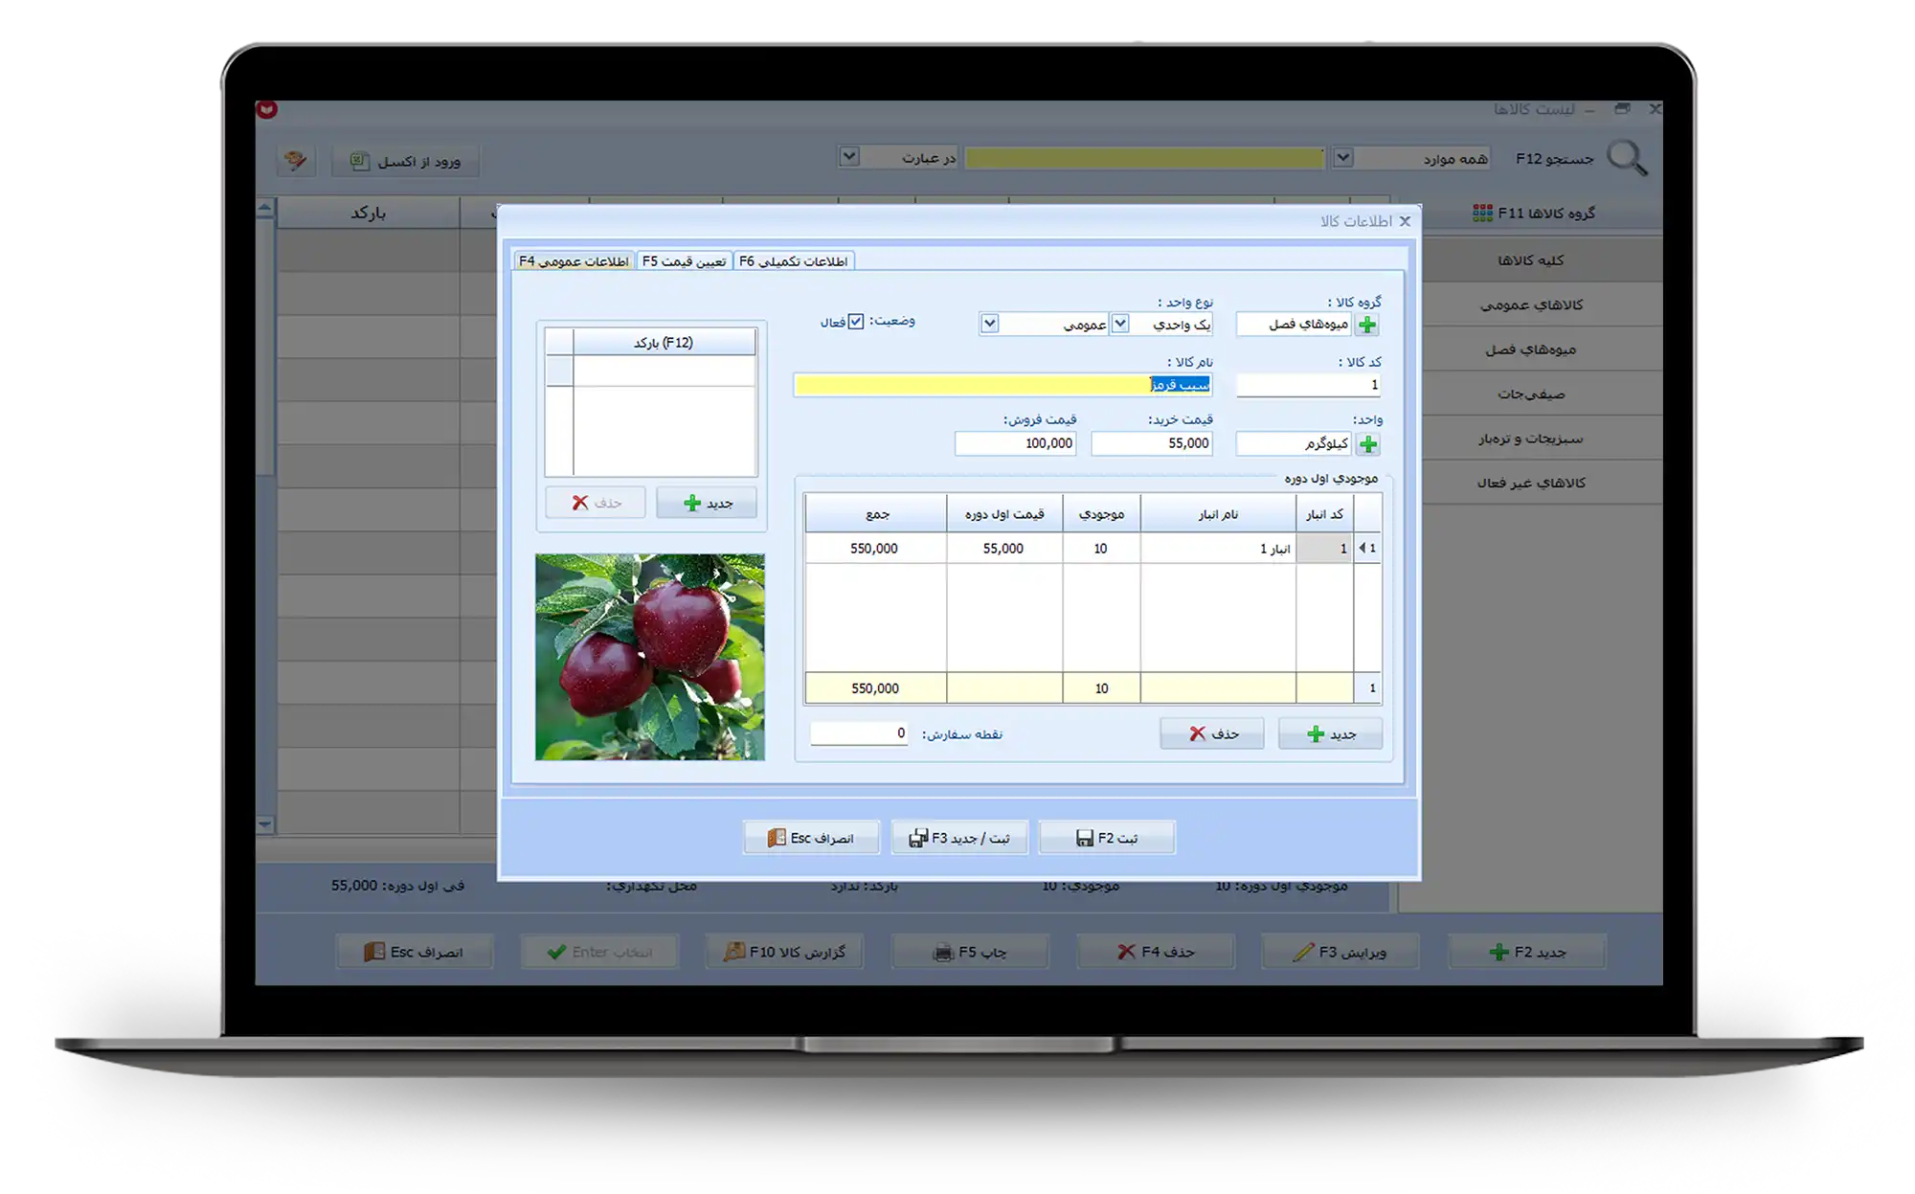Click the گروه کالا field میوه‌های فصل
Image resolution: width=1915 pixels, height=1194 pixels.
pyautogui.click(x=1295, y=325)
